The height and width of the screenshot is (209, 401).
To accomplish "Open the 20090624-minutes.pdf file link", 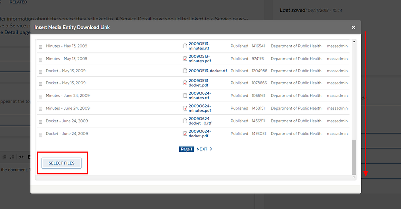I will (199, 108).
